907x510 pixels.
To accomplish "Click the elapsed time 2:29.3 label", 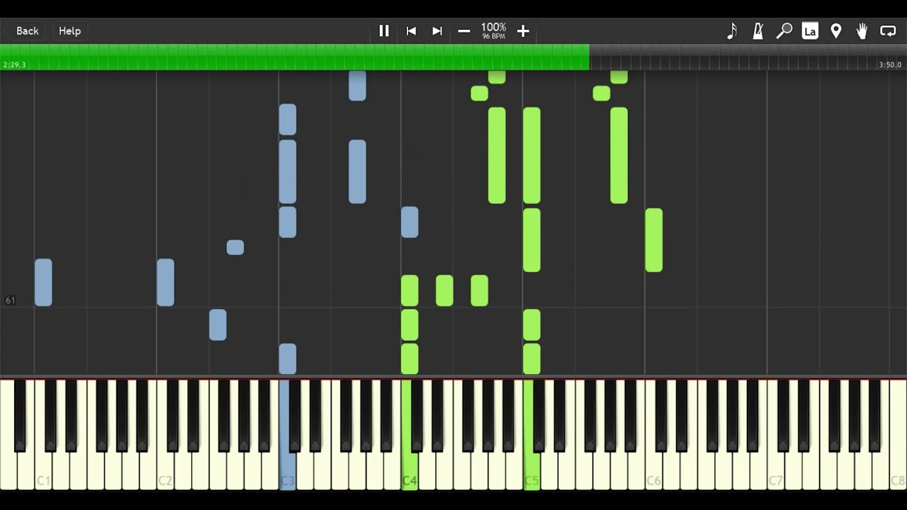I will coord(14,64).
